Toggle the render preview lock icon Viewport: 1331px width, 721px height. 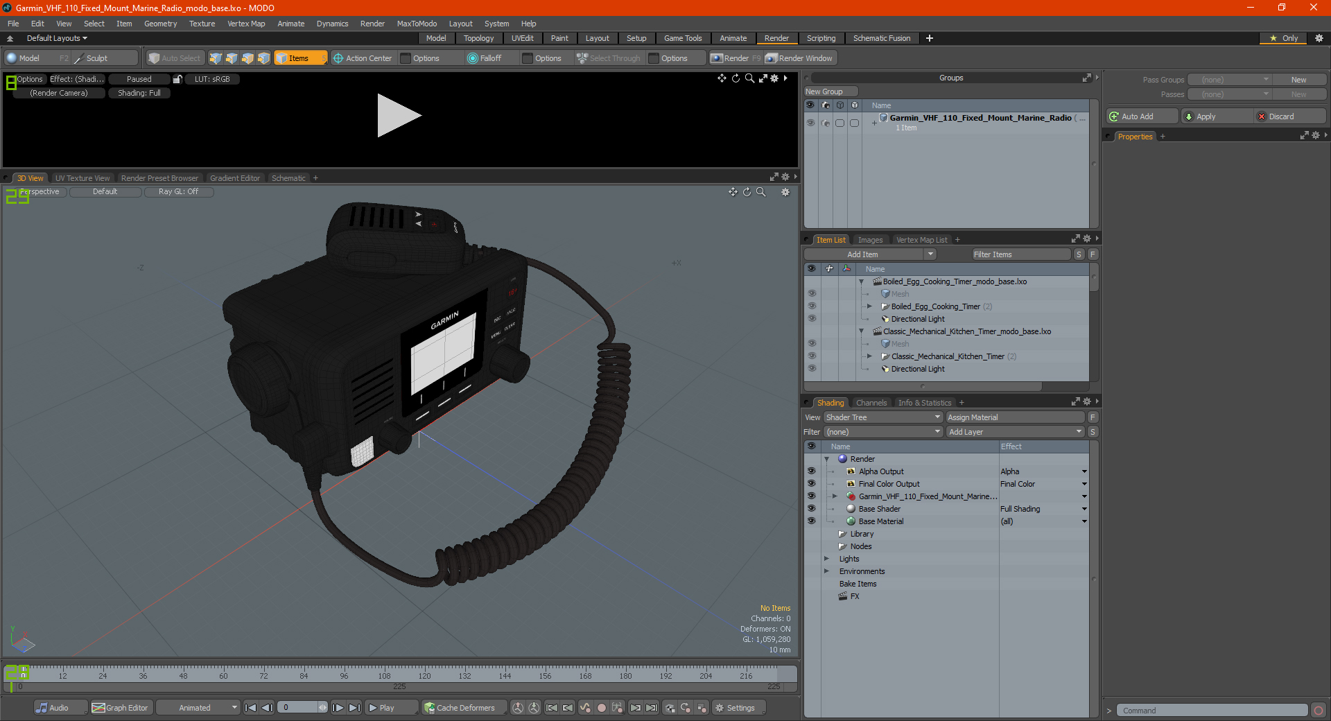pyautogui.click(x=177, y=79)
